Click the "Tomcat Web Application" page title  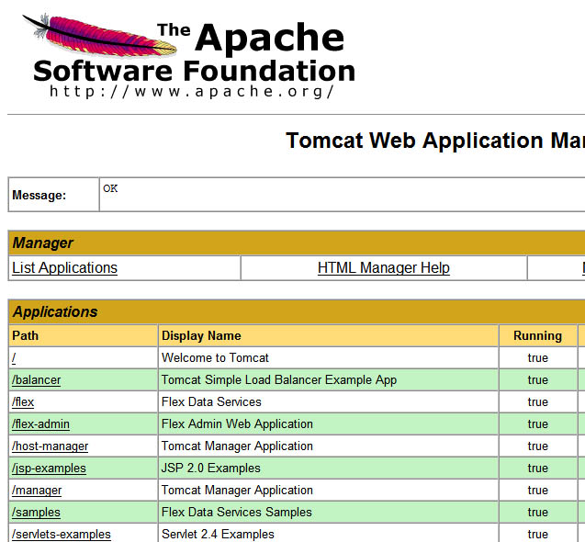pos(435,141)
